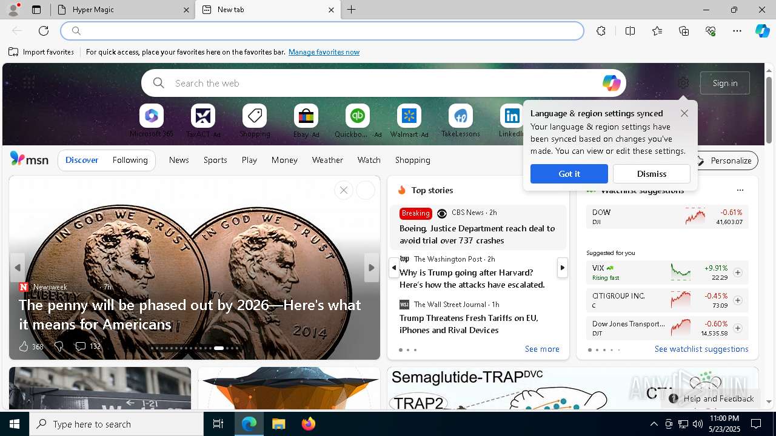
Task: Open Quickbooks quick link
Action: (x=358, y=121)
